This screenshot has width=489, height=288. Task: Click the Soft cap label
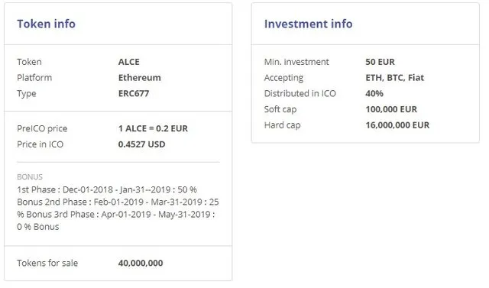click(280, 109)
